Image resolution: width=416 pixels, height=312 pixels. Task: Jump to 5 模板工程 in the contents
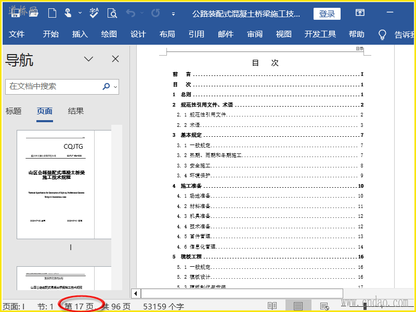268,256
